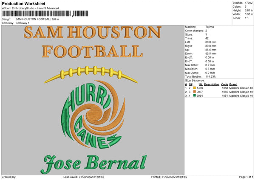
Task: Click the "Down:" measurement label
Action: click(x=189, y=53)
